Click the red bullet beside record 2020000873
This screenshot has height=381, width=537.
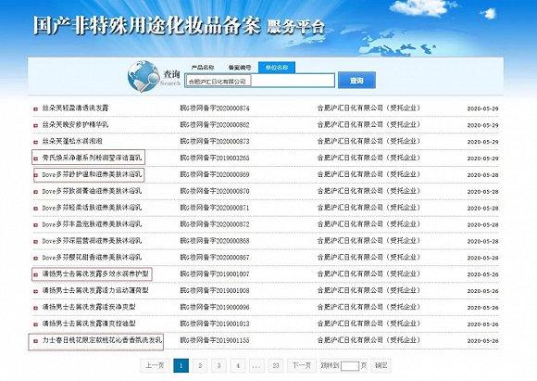[35, 142]
